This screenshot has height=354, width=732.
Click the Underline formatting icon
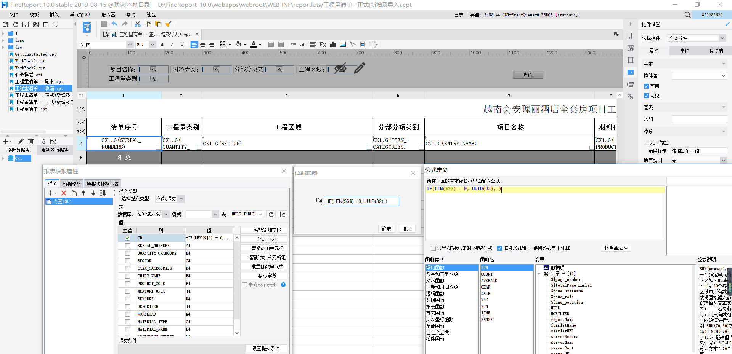[x=182, y=45]
